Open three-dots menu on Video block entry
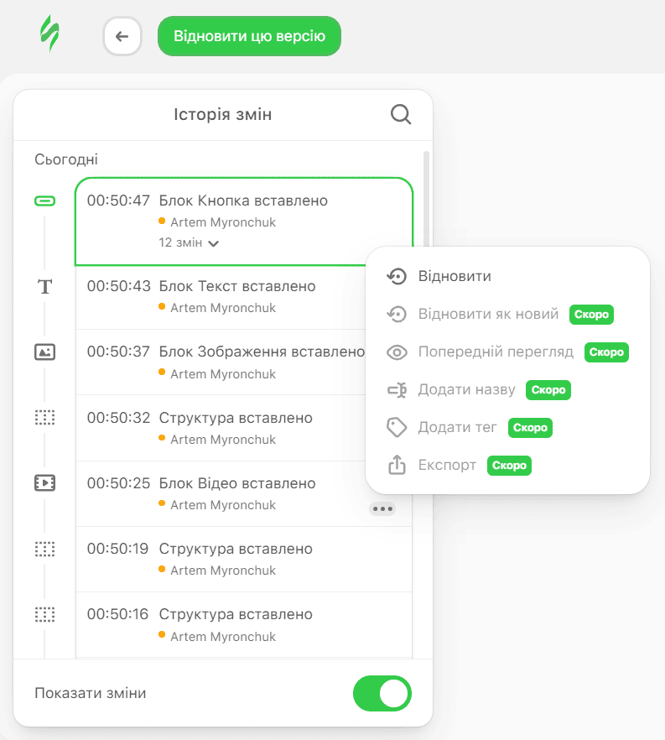The height and width of the screenshot is (740, 665). click(382, 508)
